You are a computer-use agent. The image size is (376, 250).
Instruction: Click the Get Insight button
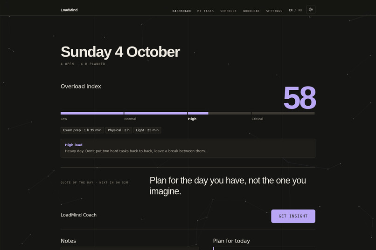click(x=293, y=216)
